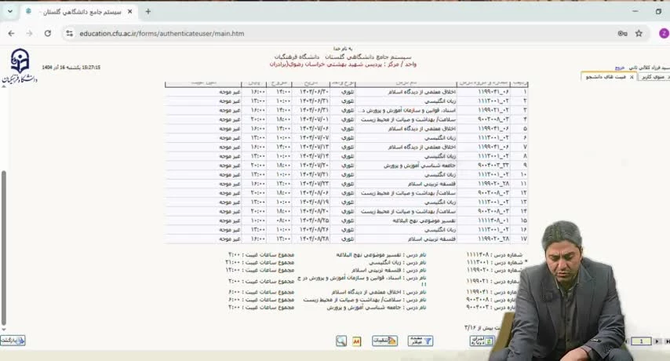Reload the page with browser refresh icon
670x361 pixels.
coord(48,34)
